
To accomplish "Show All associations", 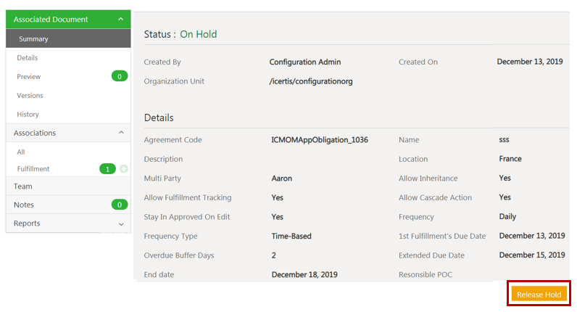I will coord(21,152).
